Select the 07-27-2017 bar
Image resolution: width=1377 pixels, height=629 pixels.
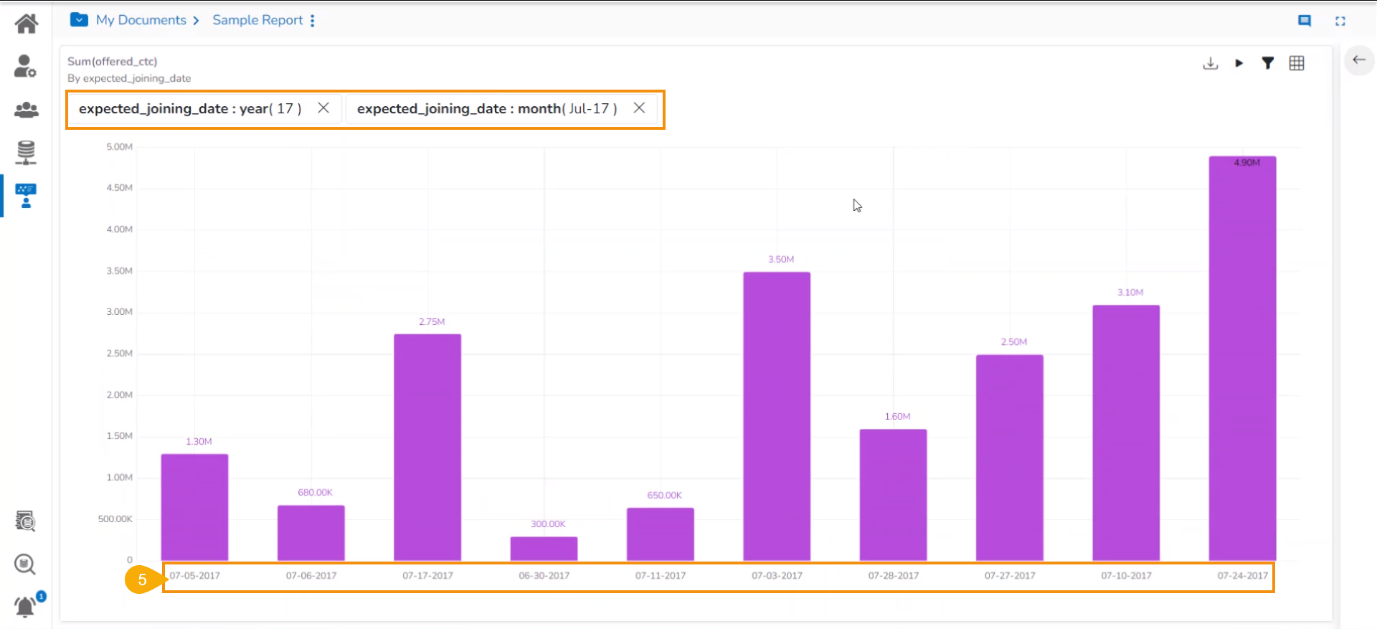[x=1010, y=458]
